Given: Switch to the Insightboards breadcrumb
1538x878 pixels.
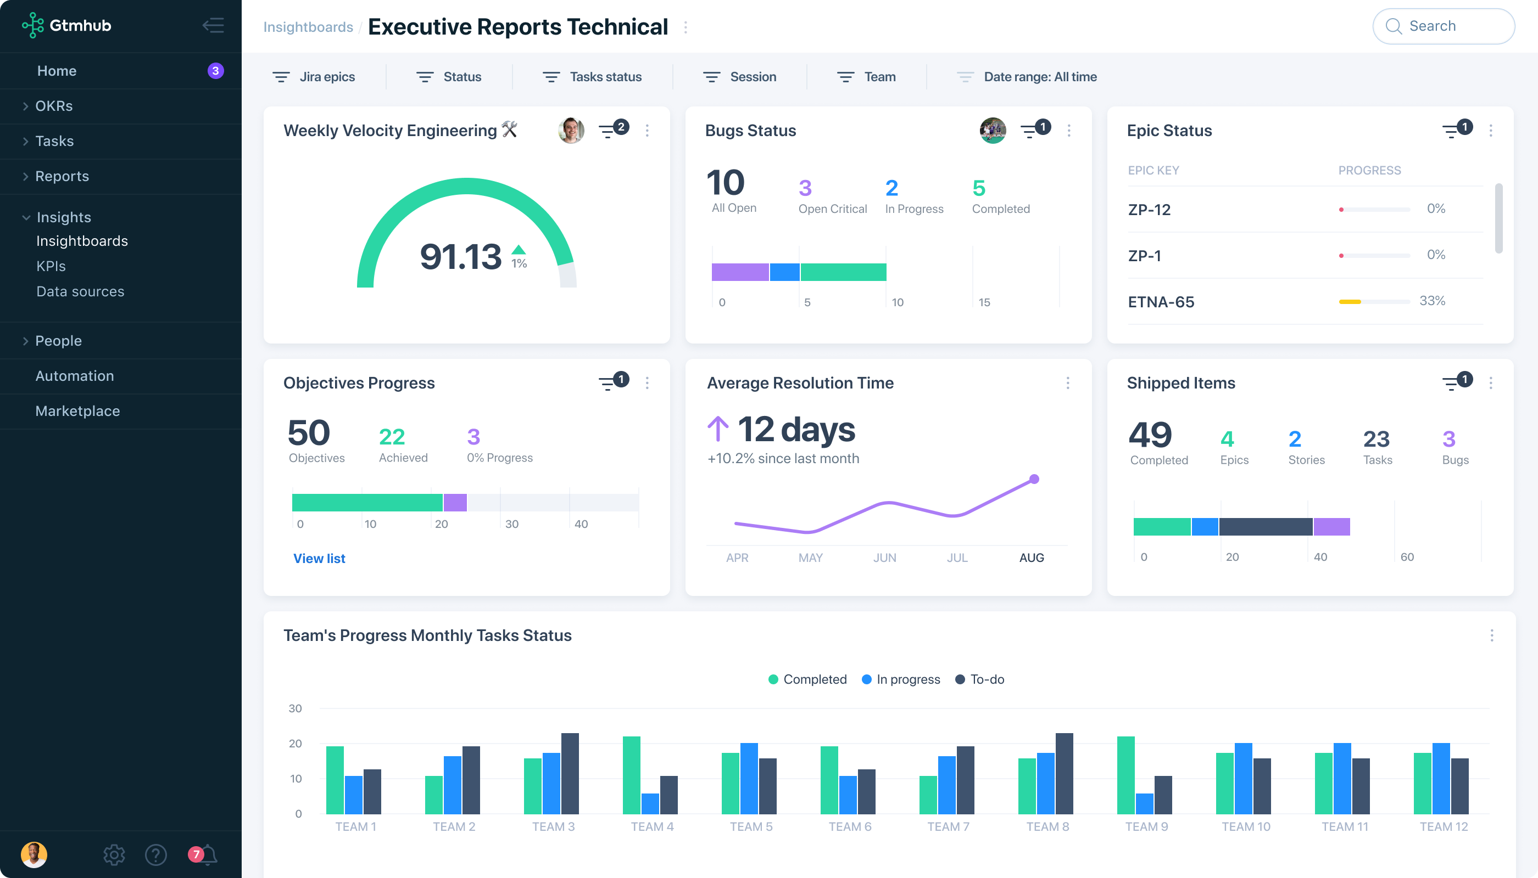Looking at the screenshot, I should coord(308,26).
